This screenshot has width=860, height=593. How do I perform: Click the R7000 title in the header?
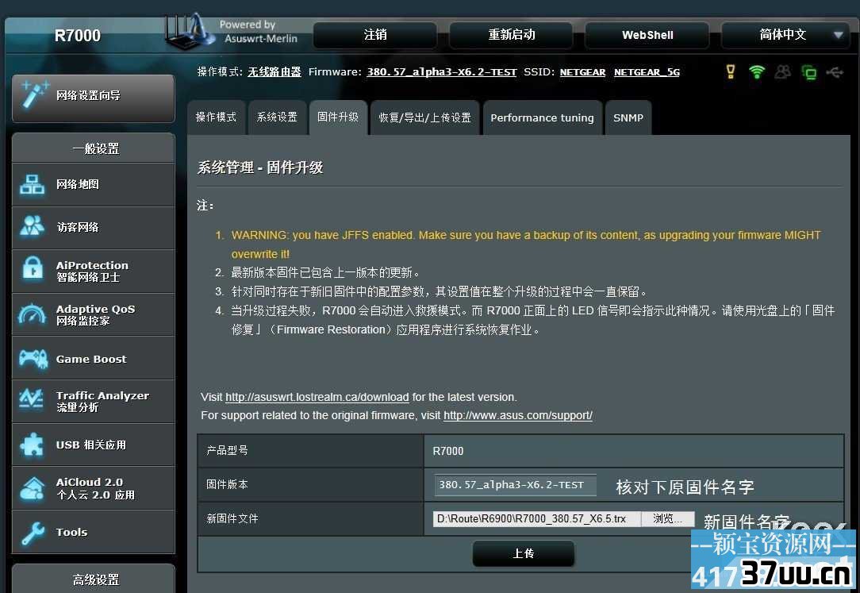[x=77, y=36]
